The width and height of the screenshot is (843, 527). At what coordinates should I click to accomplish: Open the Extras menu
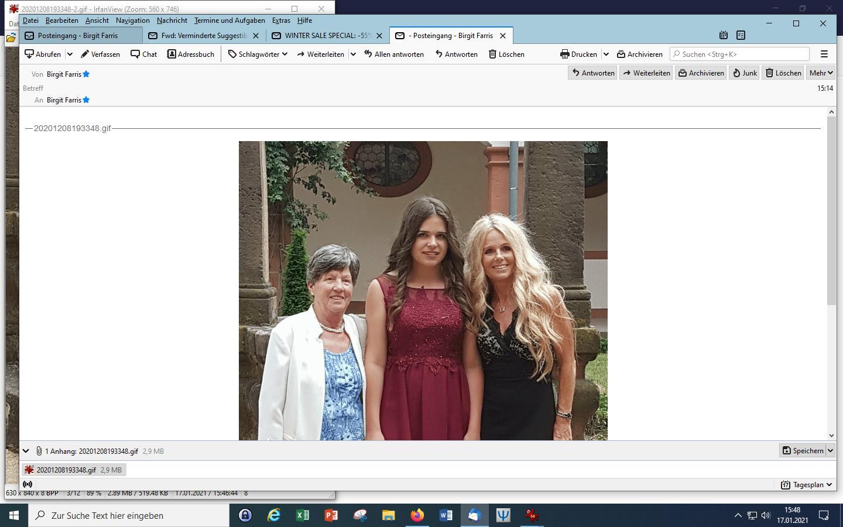tap(281, 20)
